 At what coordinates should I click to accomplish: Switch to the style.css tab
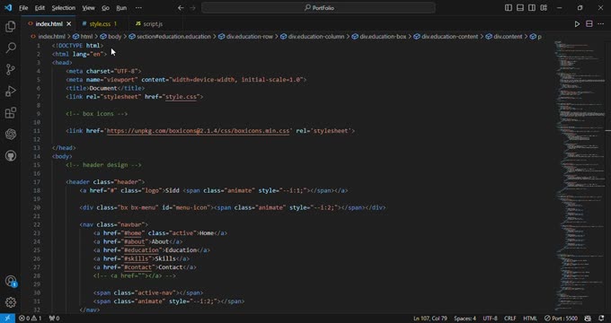[100, 24]
